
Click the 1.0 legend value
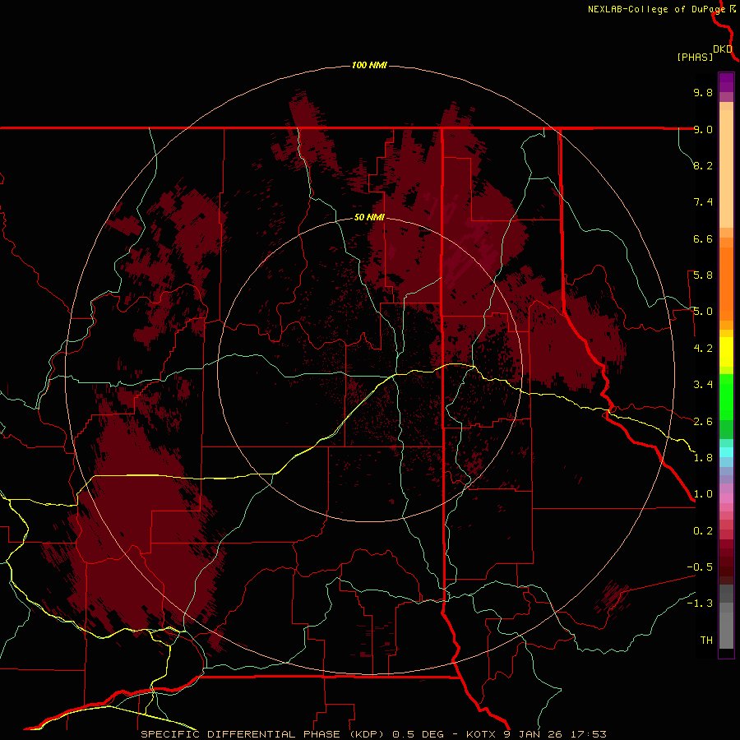pyautogui.click(x=703, y=494)
